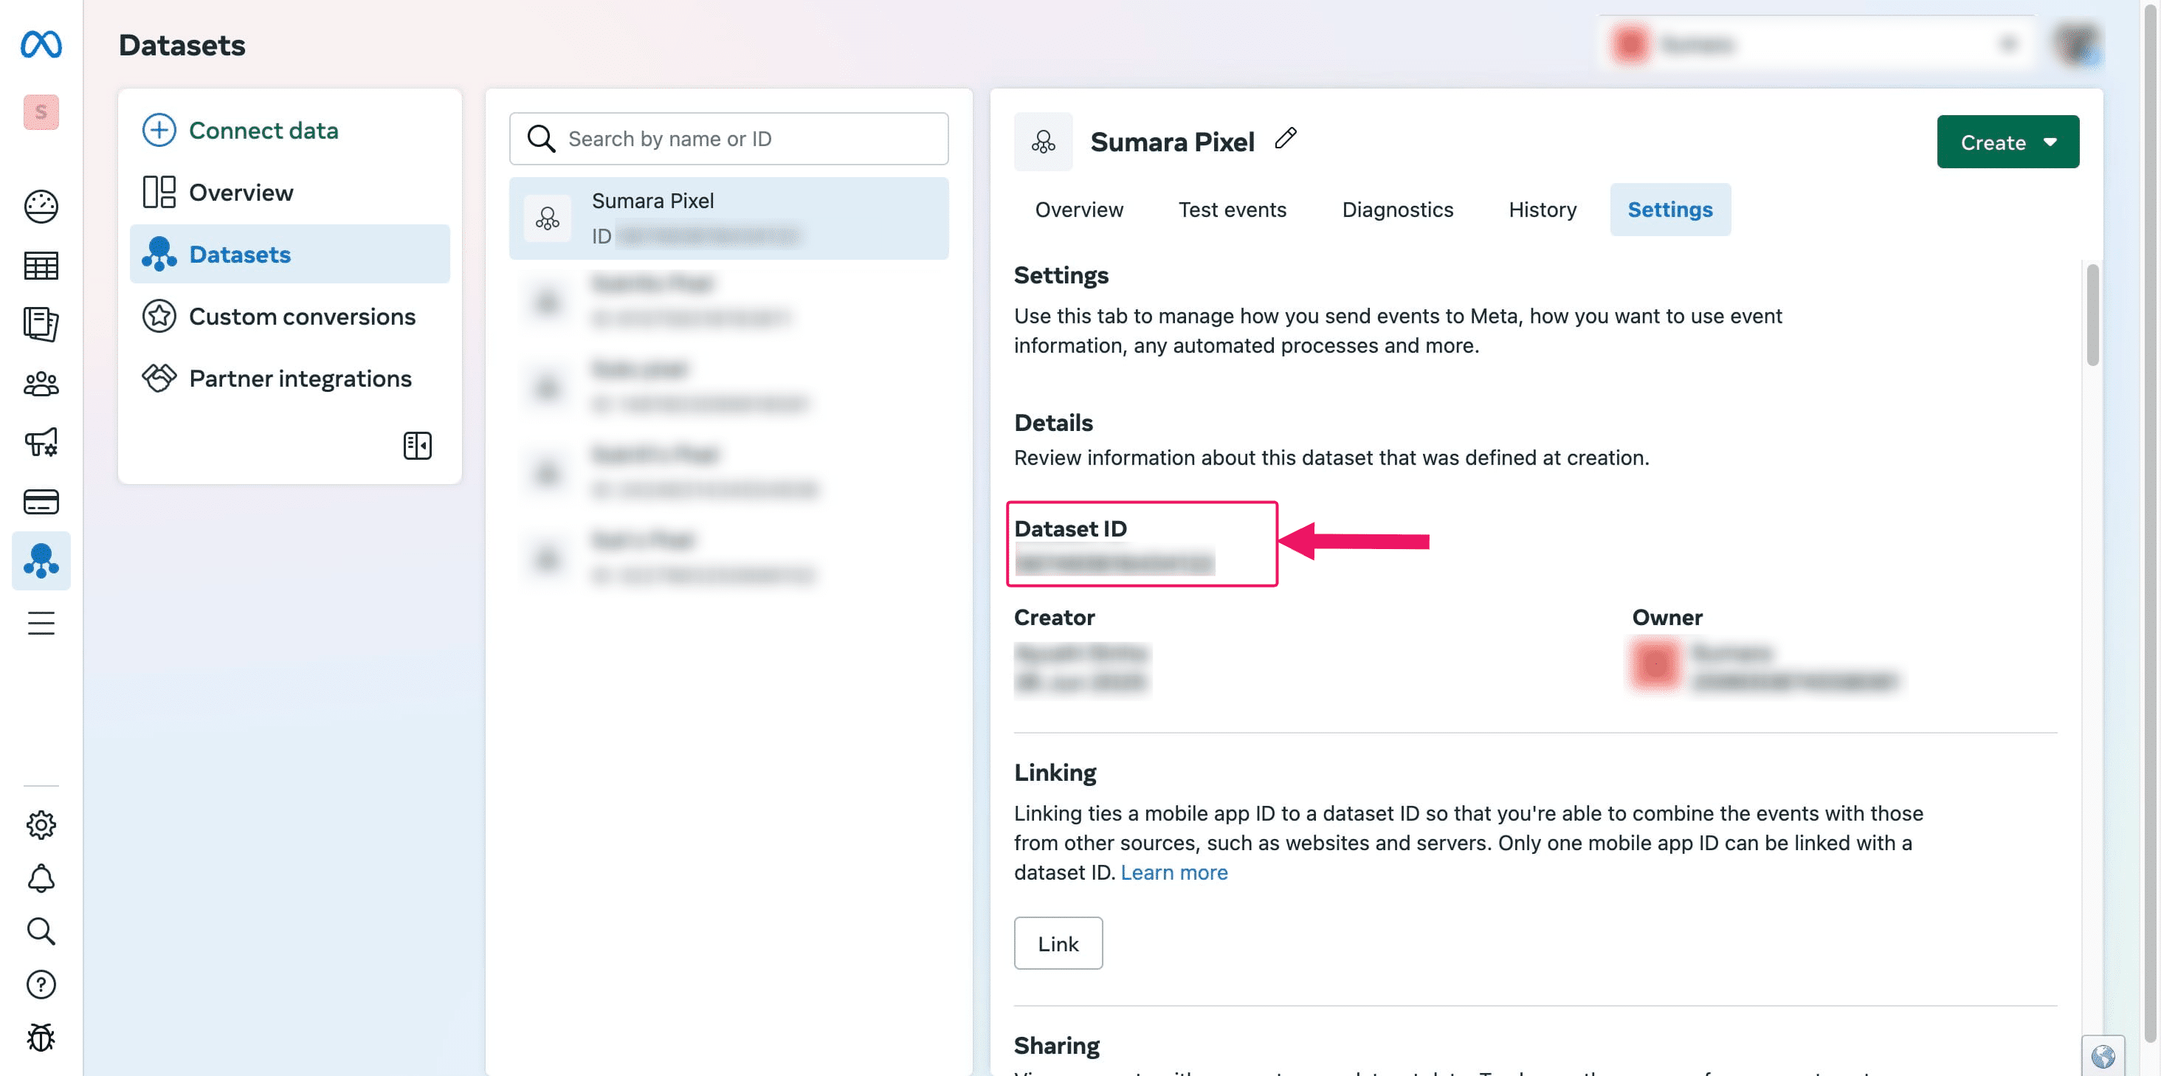Screen dimensions: 2161x1076
Task: Select the highlighted Events Manager node icon
Action: click(41, 560)
